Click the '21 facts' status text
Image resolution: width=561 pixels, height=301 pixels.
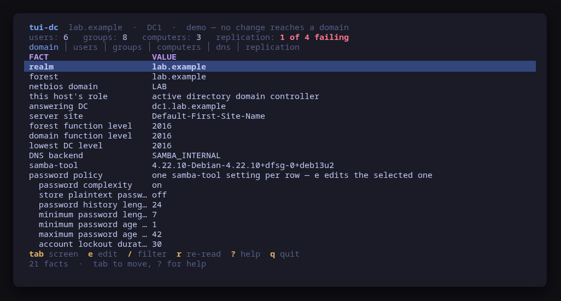coord(49,264)
